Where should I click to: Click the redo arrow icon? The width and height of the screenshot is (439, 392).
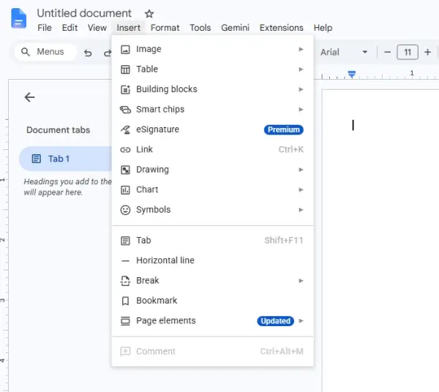point(108,53)
